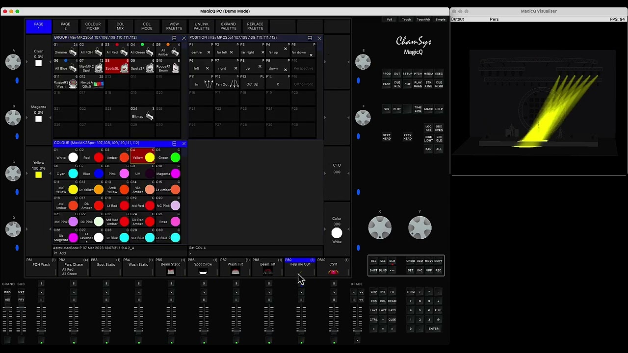This screenshot has width=628, height=353.
Task: Click the CLR clear programmer button
Action: (x=392, y=261)
